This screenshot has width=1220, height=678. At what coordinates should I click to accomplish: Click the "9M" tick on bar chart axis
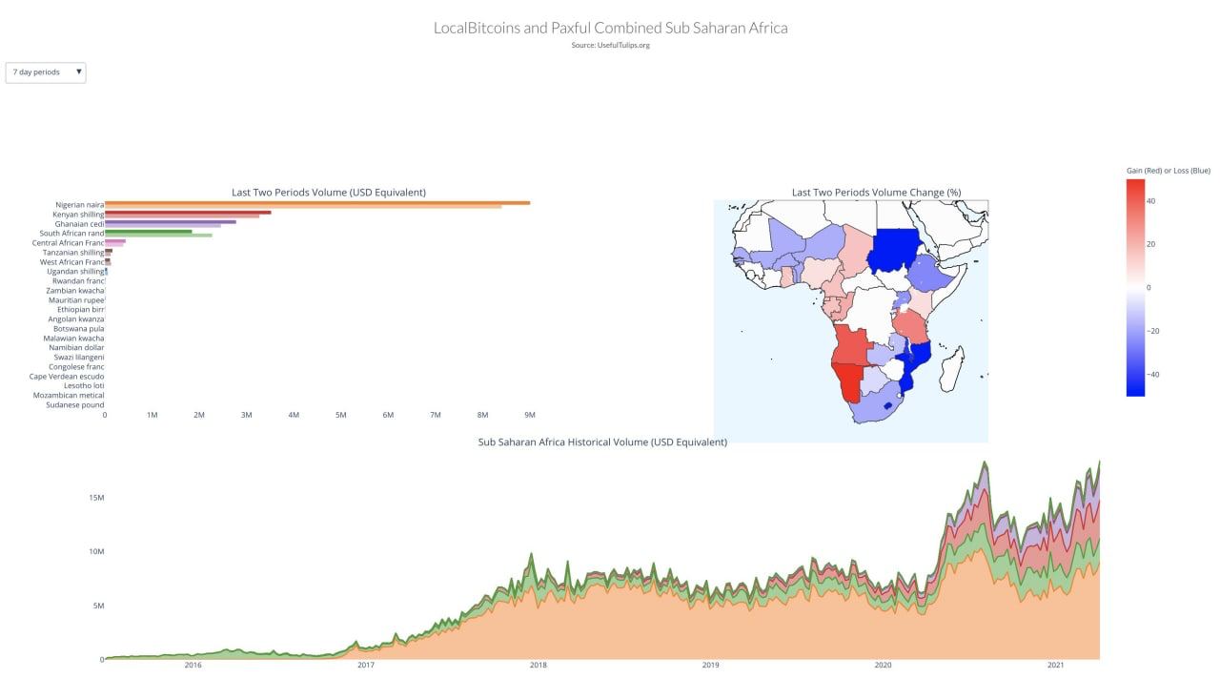click(x=530, y=415)
